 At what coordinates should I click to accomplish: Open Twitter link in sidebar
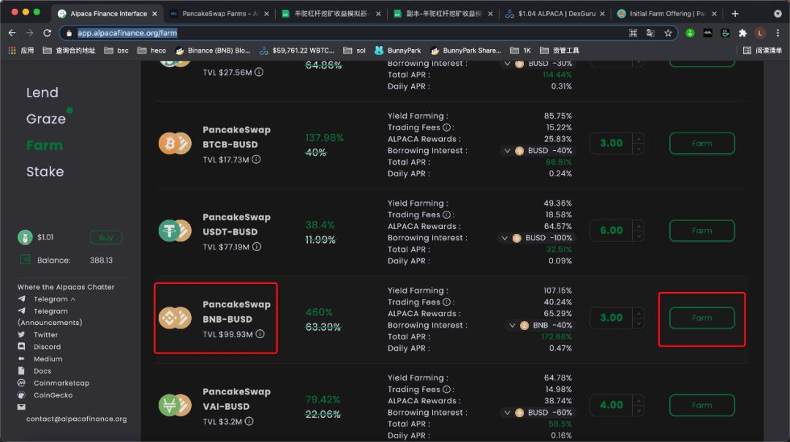[45, 334]
